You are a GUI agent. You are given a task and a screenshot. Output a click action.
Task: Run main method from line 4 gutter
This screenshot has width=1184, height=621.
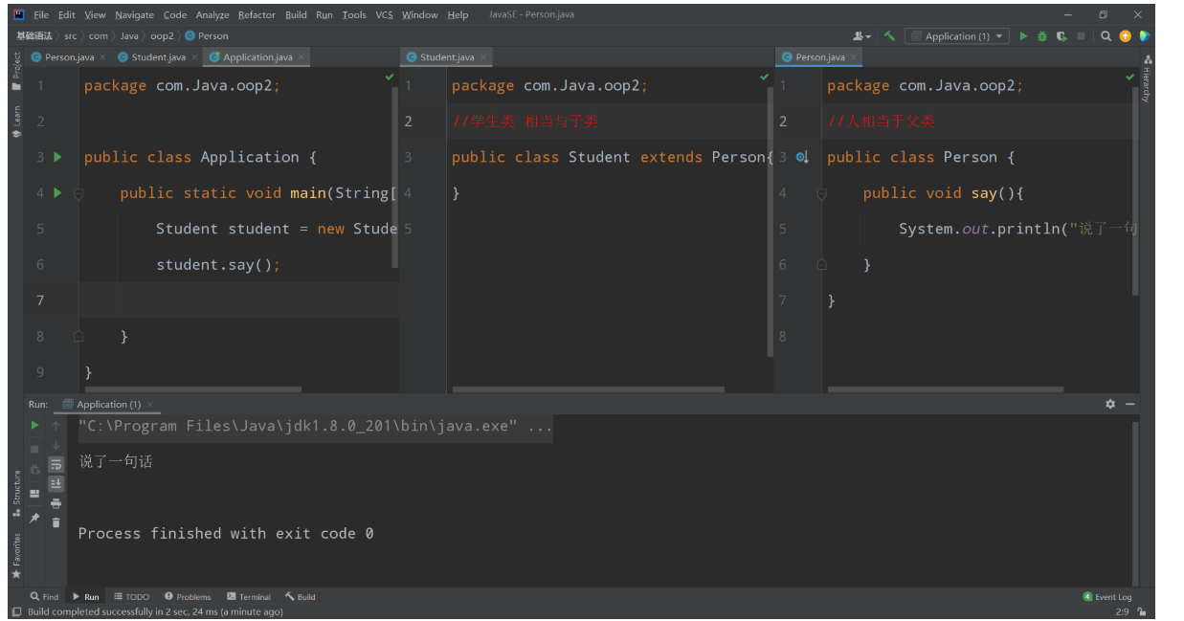[x=57, y=192]
